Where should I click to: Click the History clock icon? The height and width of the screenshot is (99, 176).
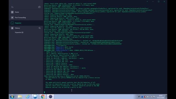coord(12,28)
